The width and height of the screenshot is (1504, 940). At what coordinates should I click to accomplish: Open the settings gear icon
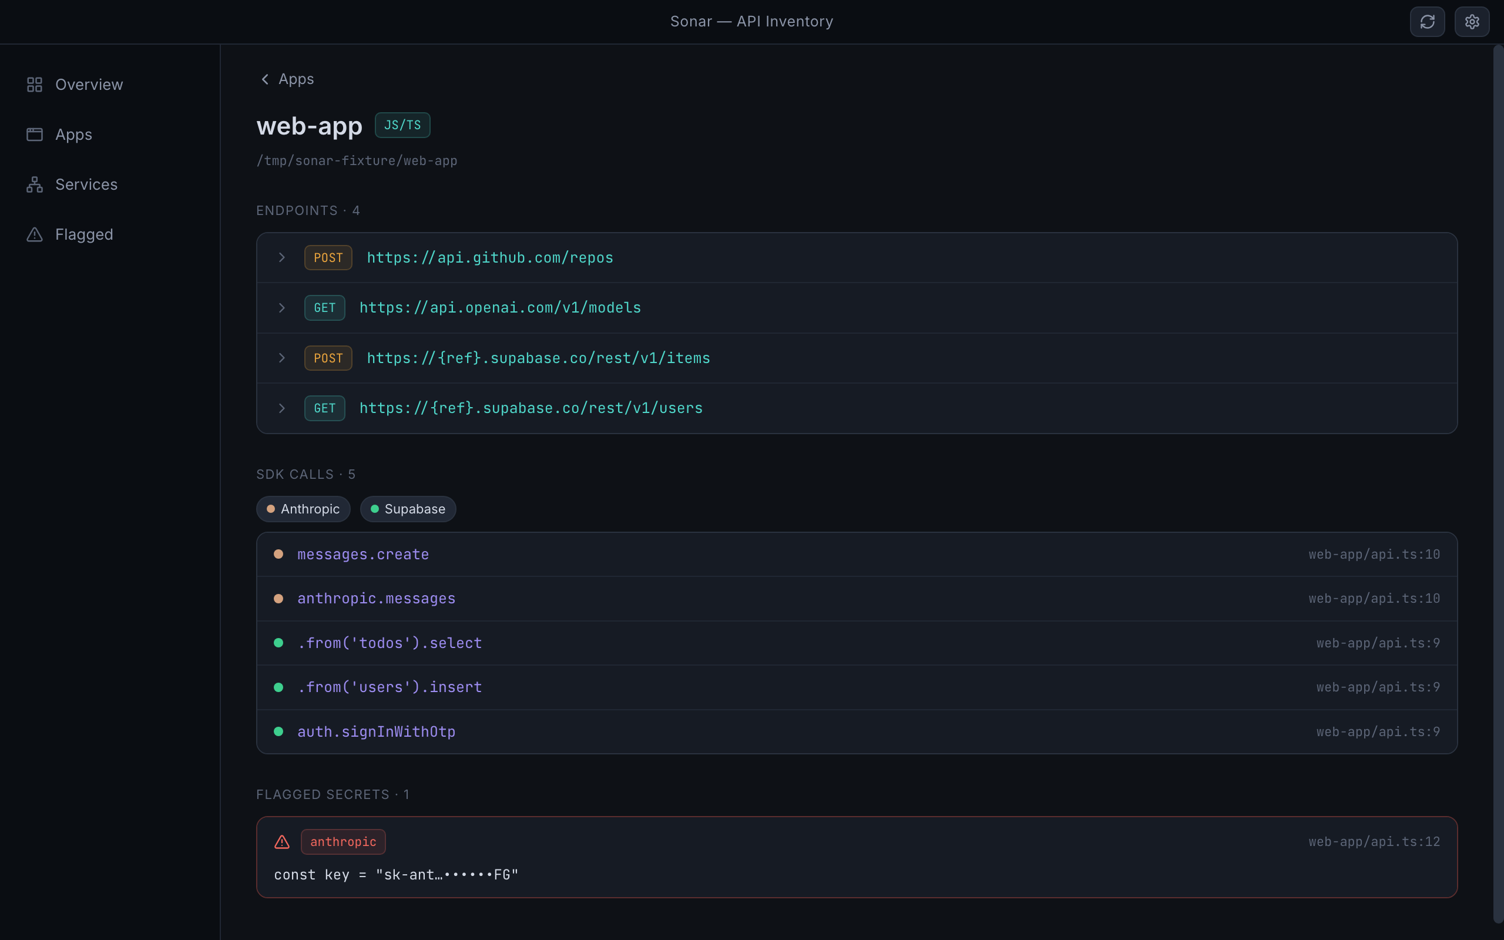[x=1472, y=22]
